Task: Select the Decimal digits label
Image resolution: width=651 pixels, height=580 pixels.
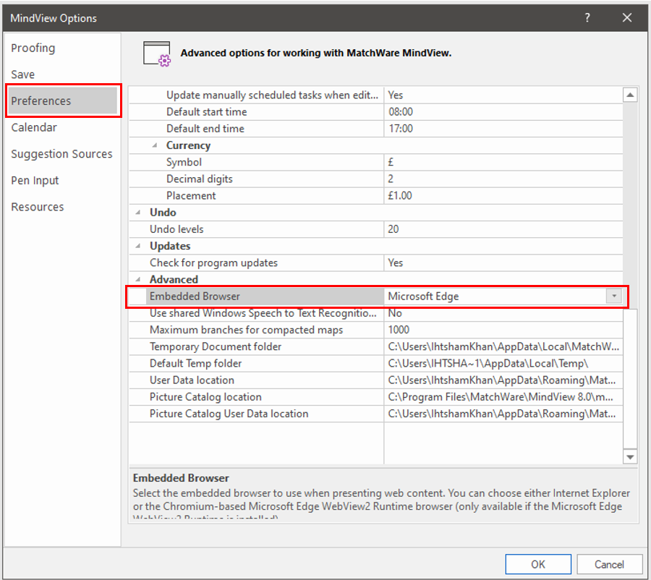Action: click(x=200, y=179)
